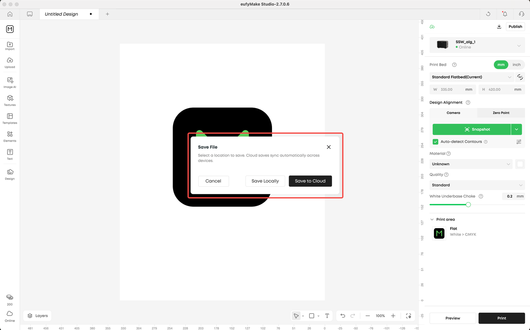The image size is (530, 330).
Task: Go to the home screen
Action: (10, 14)
